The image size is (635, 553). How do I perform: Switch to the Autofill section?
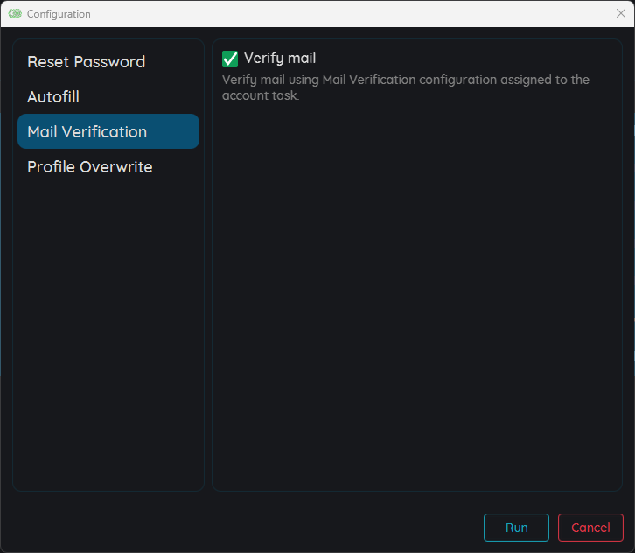pos(53,97)
